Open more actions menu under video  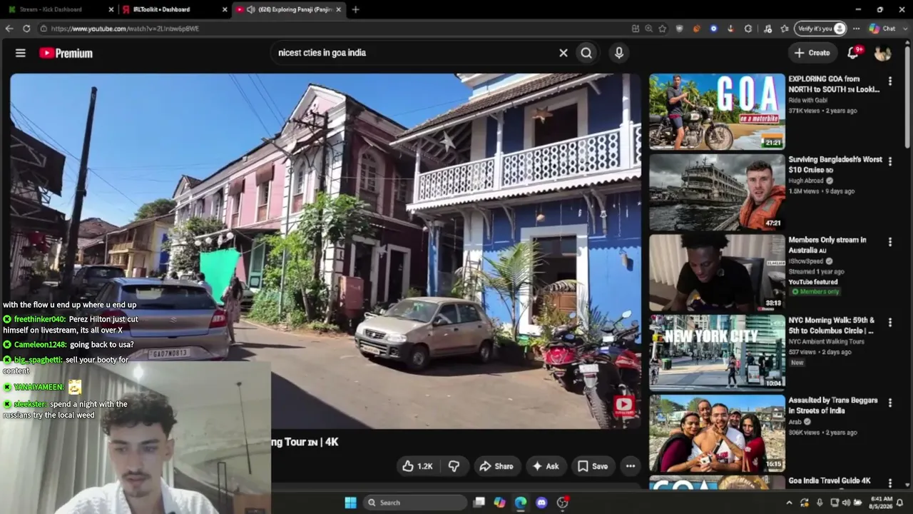tap(631, 466)
